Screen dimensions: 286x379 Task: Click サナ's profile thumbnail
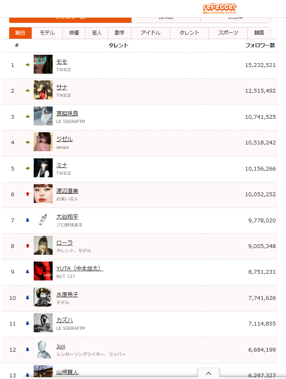[x=43, y=90]
